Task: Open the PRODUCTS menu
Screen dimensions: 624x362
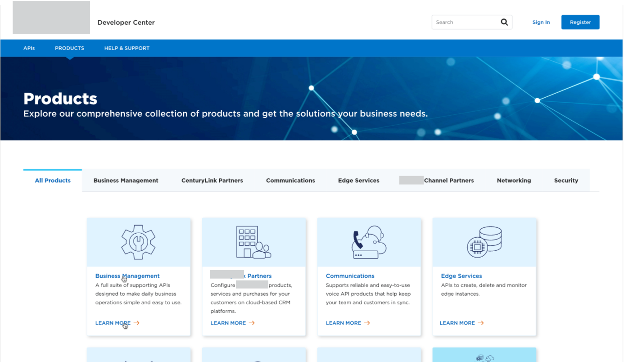Action: (69, 48)
